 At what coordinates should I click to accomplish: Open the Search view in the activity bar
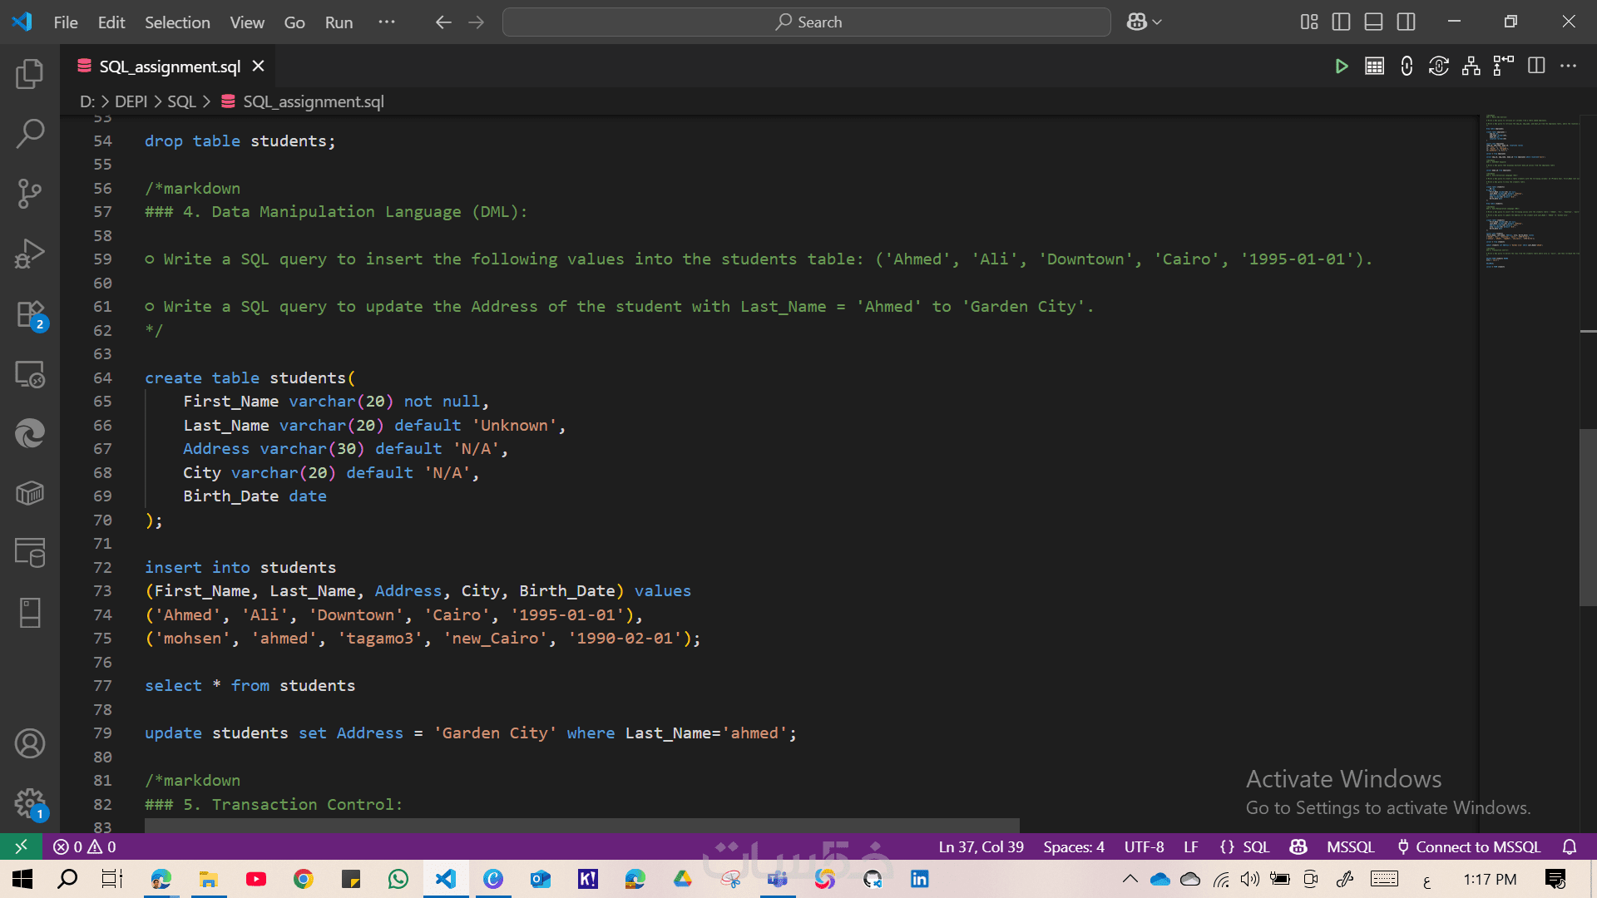point(30,133)
